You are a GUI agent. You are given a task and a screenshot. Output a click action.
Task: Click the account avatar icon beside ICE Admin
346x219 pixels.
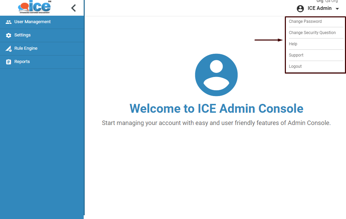click(300, 9)
